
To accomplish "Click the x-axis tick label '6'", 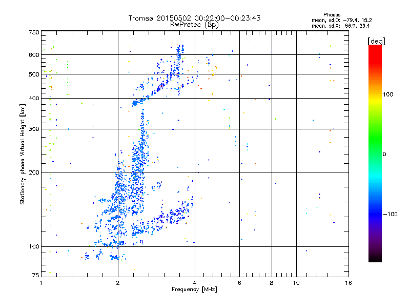I will [239, 283].
